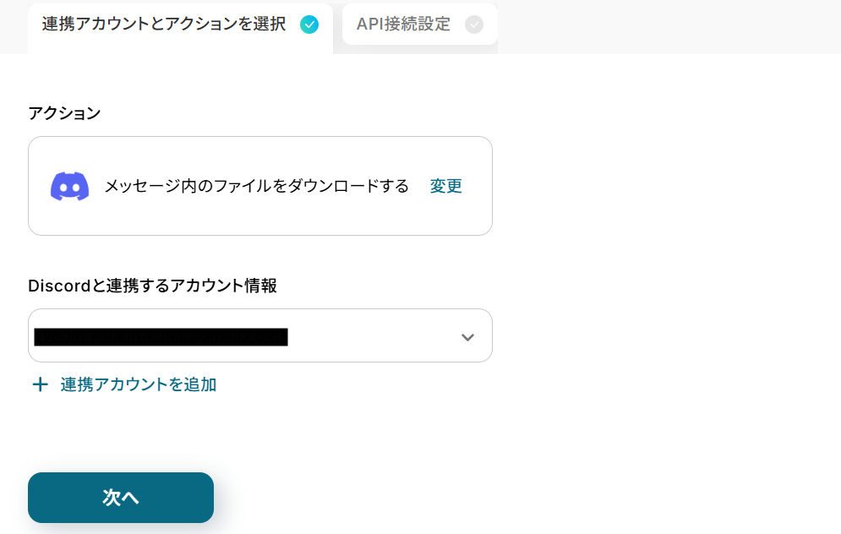Switch to the API接続設定 tab
The image size is (841, 534).
(x=403, y=25)
